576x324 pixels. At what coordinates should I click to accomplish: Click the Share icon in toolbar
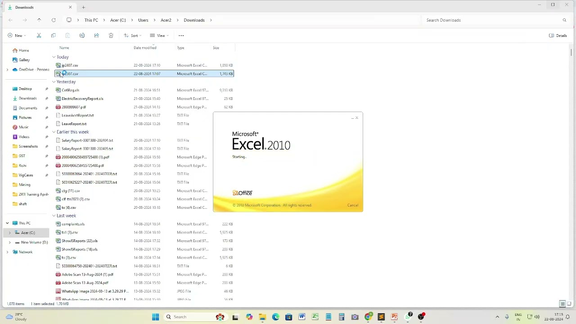click(96, 36)
